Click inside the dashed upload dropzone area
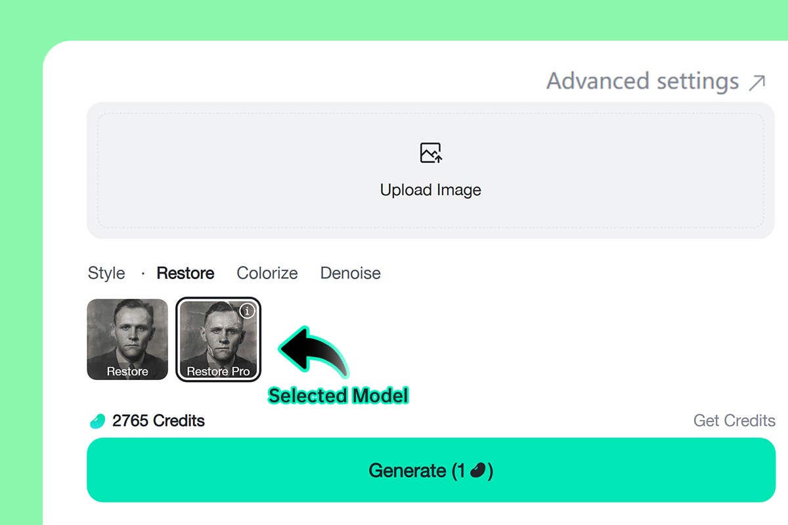Screen dimensions: 788x525 pos(431,170)
